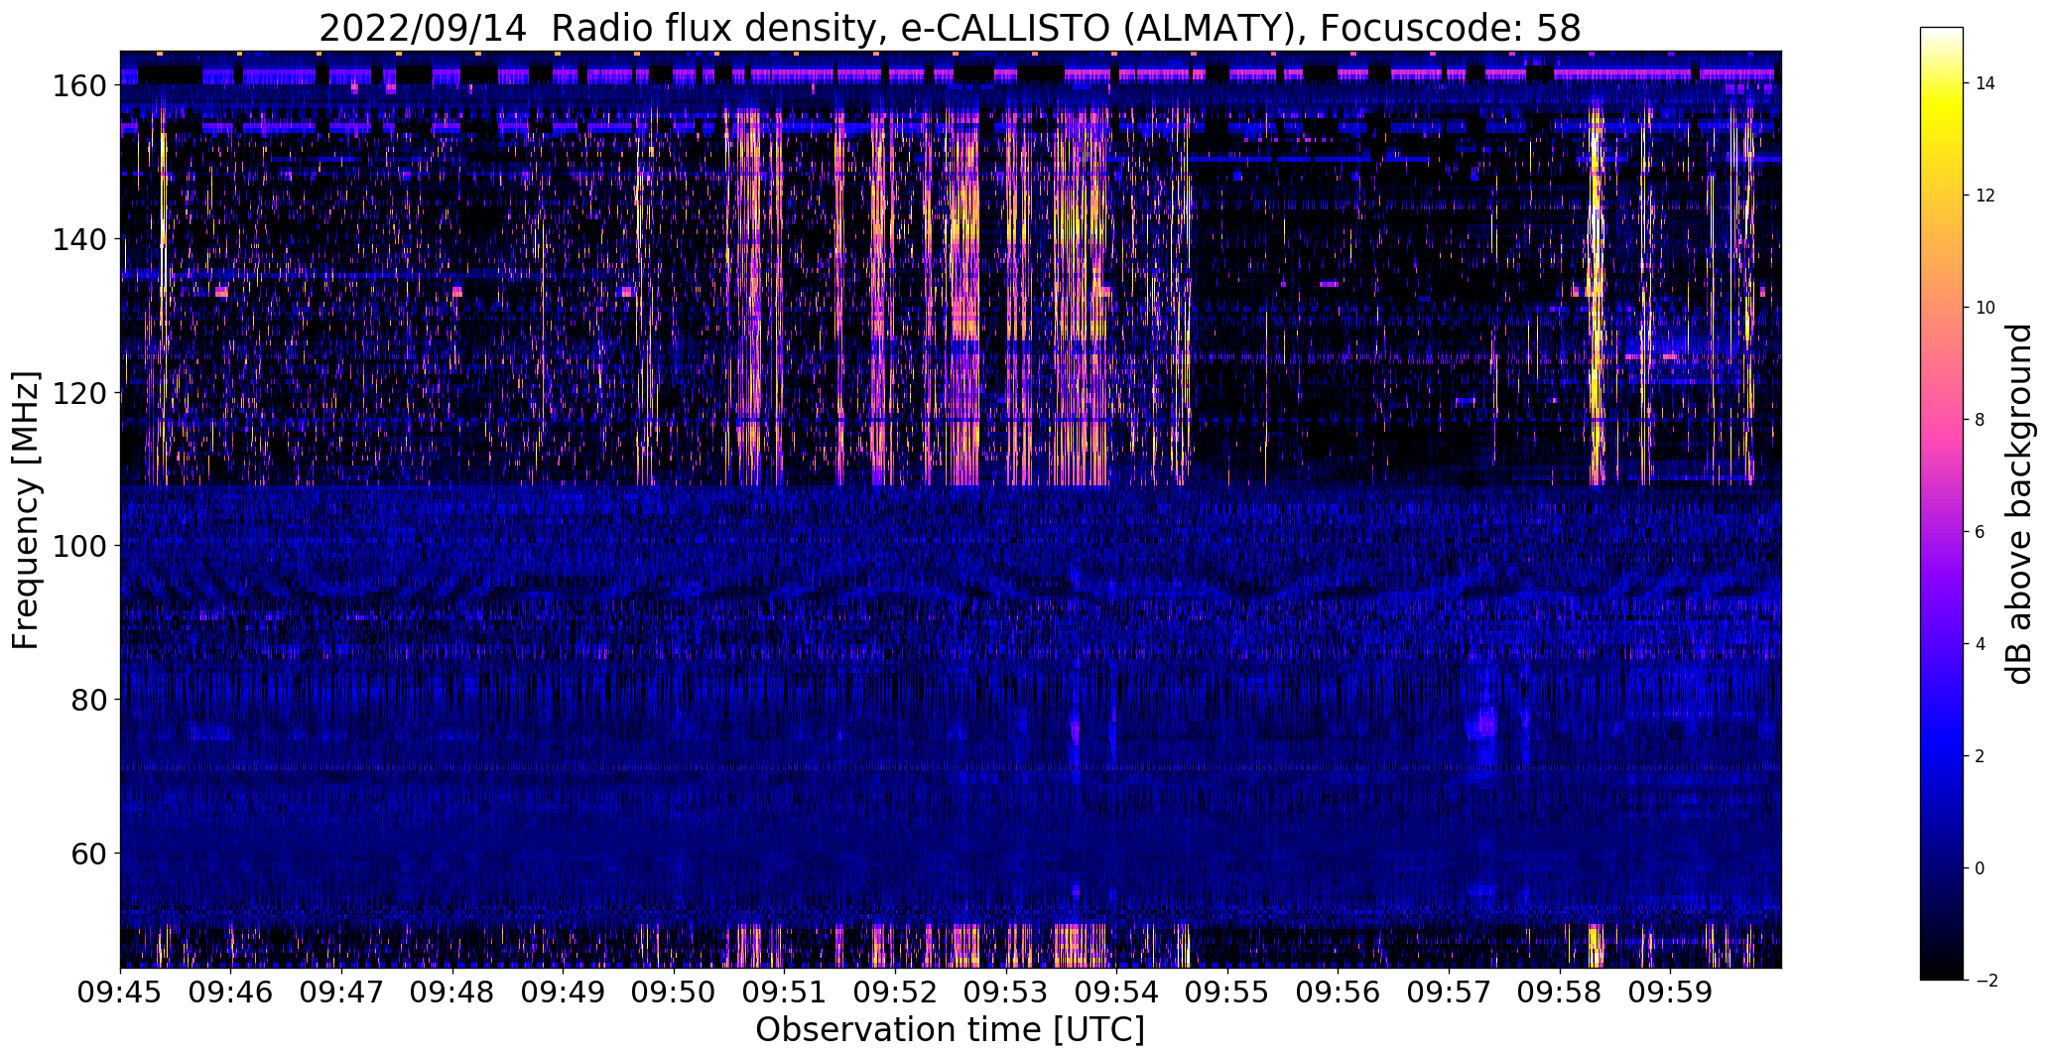Click the 09:45 time tick label
The image size is (2050, 1059).
click(x=121, y=992)
